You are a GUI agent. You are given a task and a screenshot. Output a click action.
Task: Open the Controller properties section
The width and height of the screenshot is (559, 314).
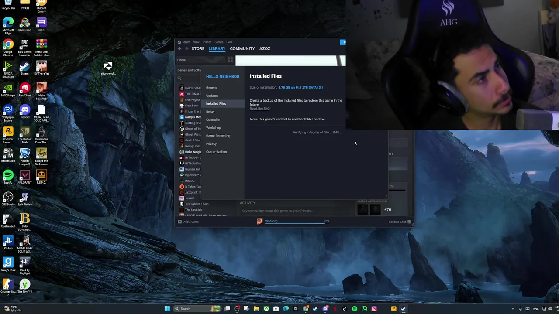click(213, 119)
